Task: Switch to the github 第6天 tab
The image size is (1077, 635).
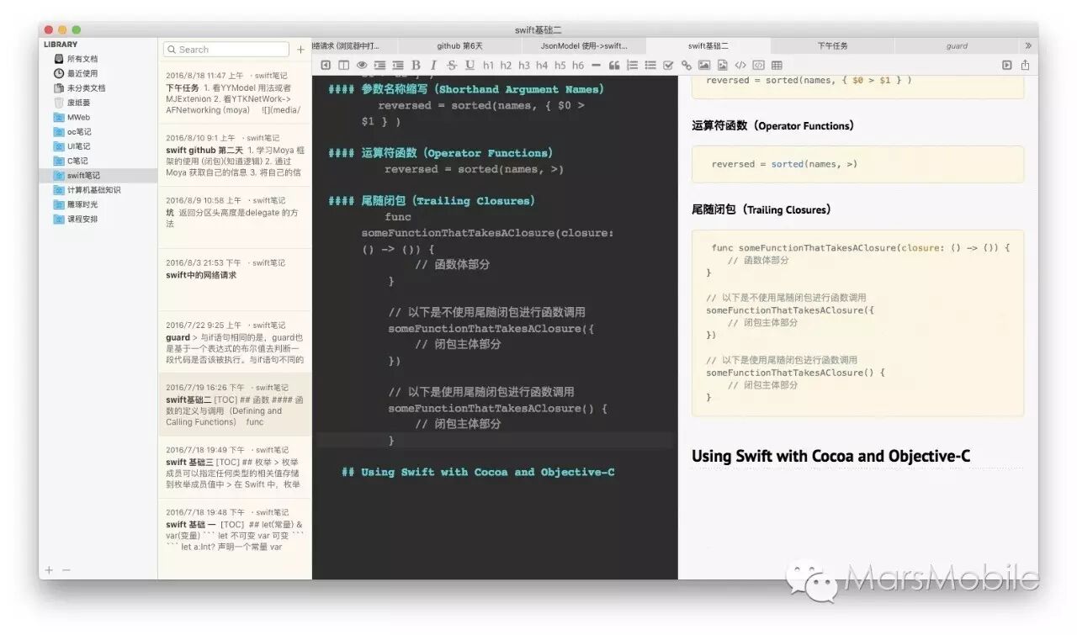Action: coord(459,45)
